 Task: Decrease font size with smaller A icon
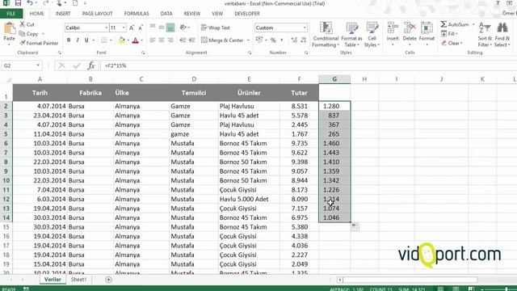[141, 27]
